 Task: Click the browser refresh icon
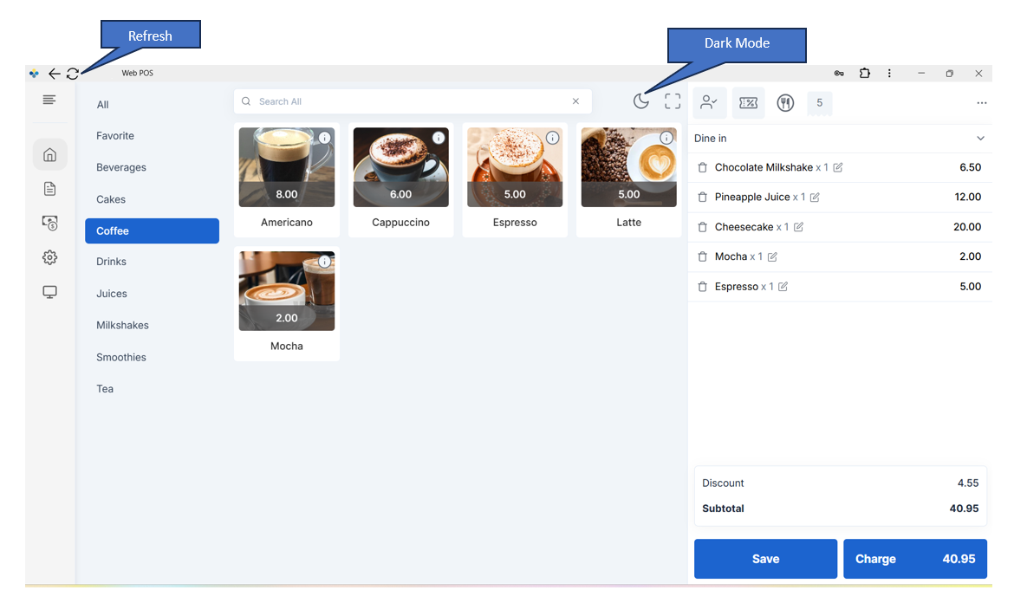tap(73, 74)
